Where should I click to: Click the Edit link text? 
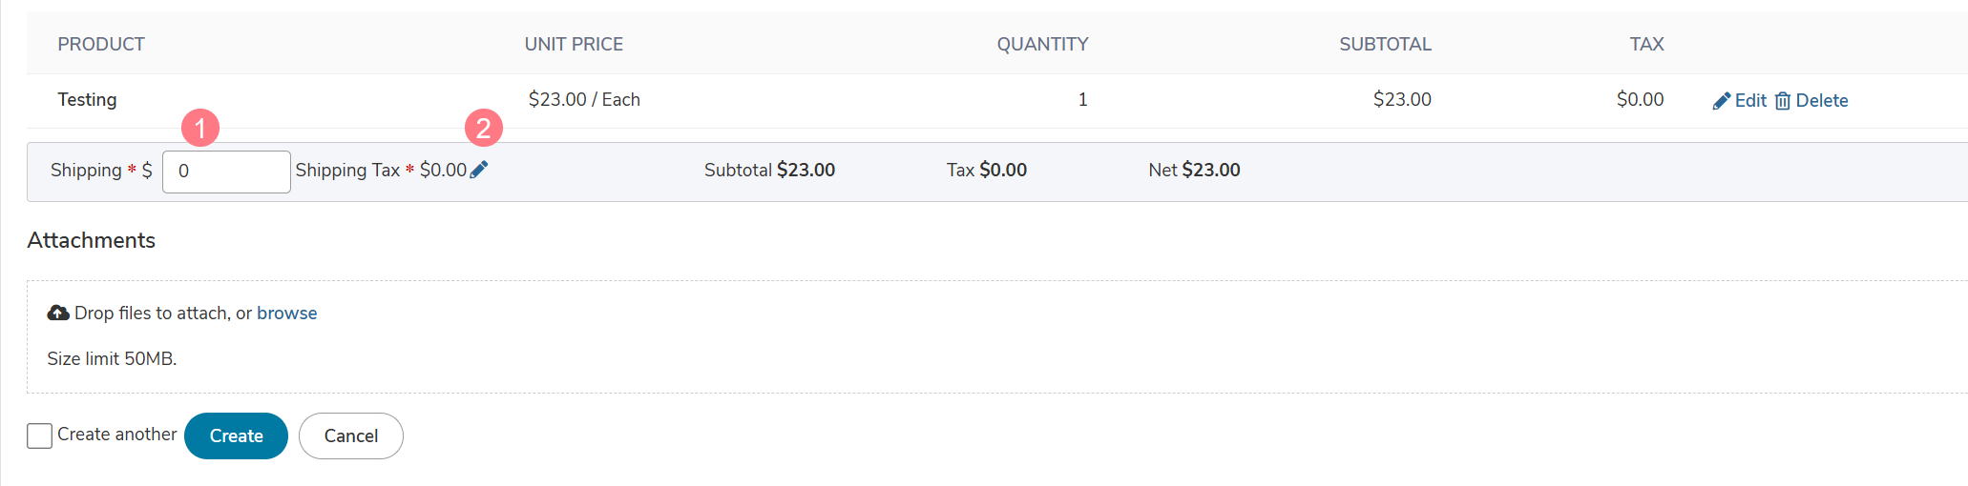[1750, 101]
